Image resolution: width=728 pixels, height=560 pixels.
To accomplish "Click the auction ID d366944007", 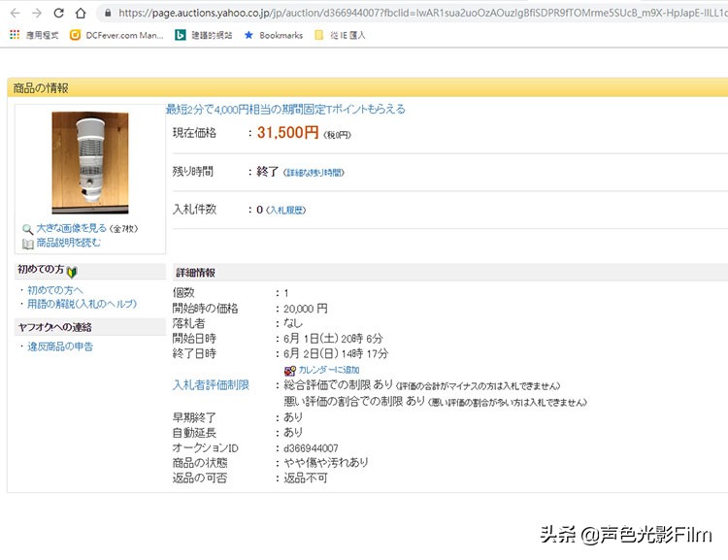I will point(311,448).
